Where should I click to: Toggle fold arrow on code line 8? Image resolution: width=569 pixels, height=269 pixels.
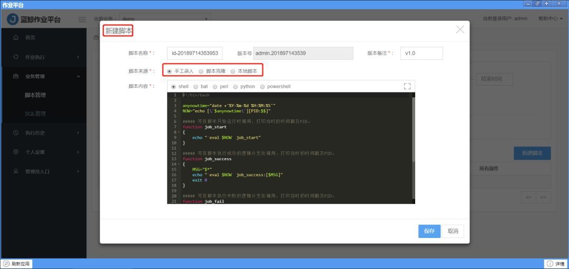pyautogui.click(x=178, y=132)
